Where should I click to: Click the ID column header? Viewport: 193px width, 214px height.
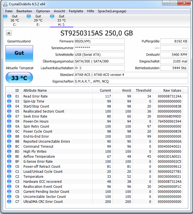coord(17,90)
